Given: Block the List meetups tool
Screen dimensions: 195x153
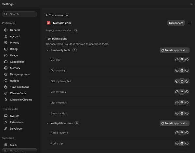Looking at the screenshot, I should click(x=187, y=103).
